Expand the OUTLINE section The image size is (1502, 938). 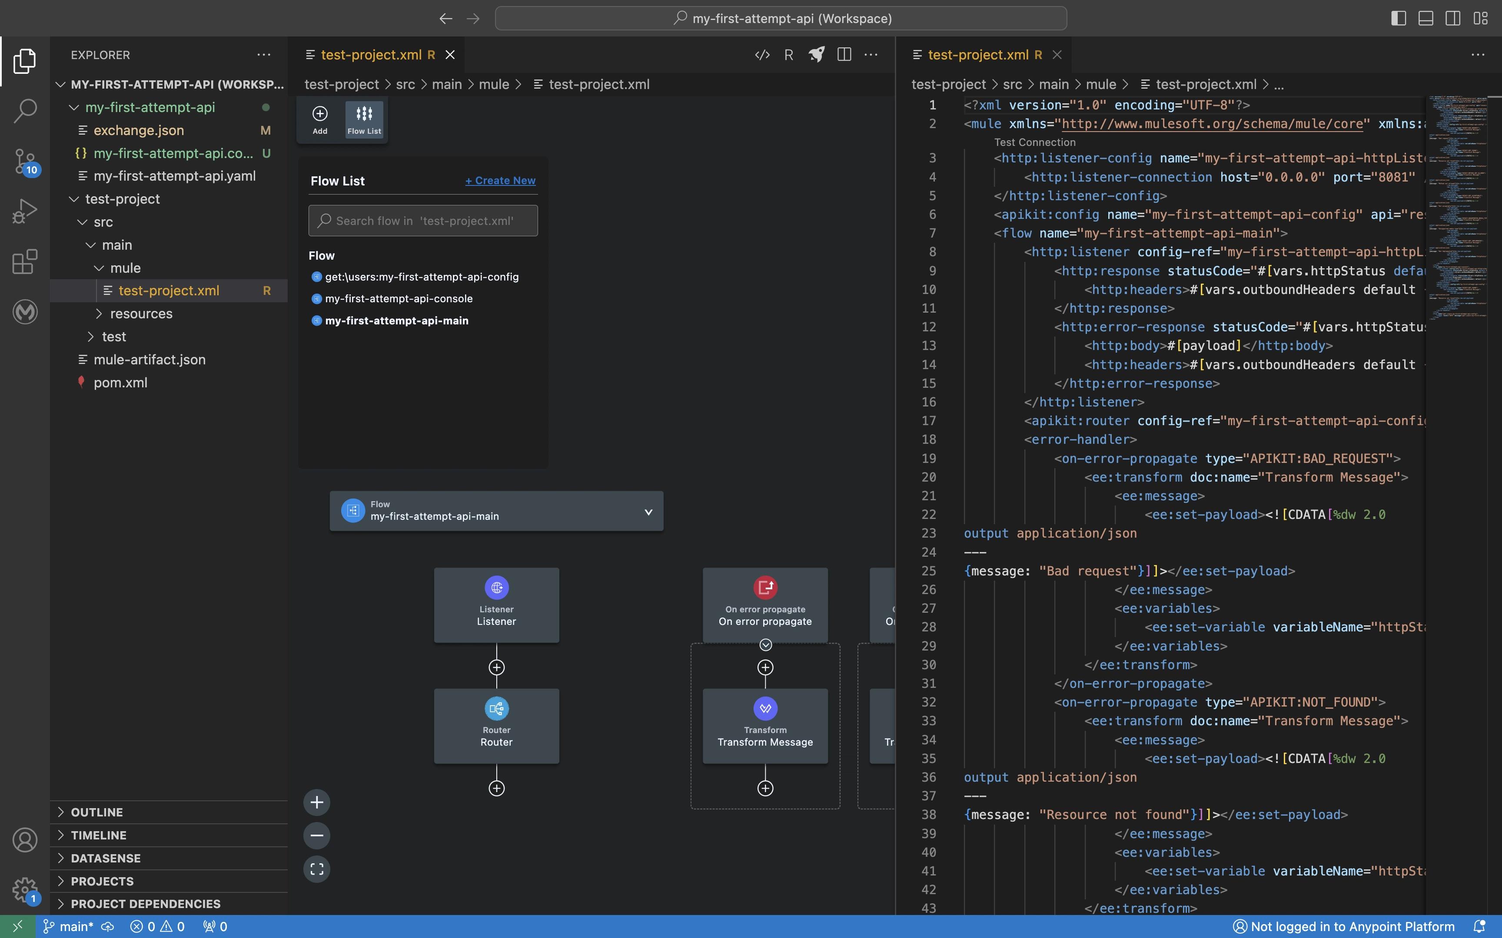coord(97,812)
